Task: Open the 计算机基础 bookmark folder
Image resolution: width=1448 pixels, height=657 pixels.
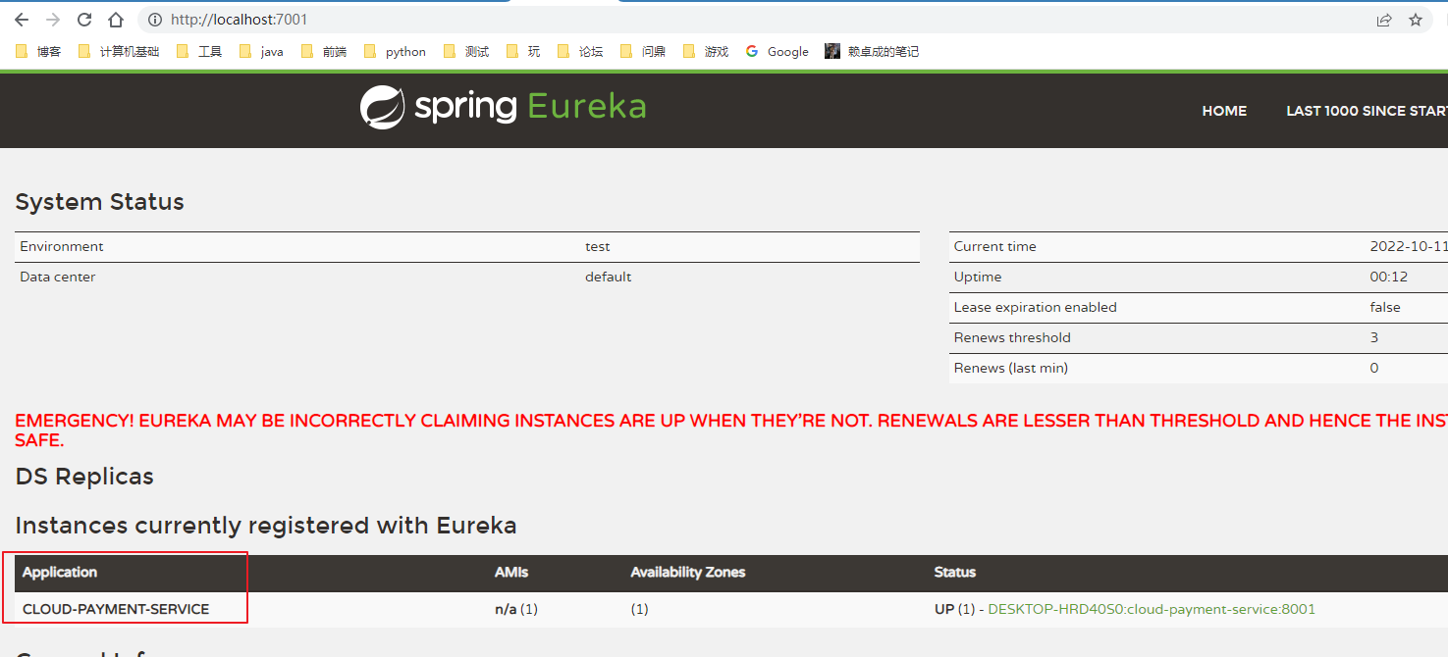Action: click(118, 52)
